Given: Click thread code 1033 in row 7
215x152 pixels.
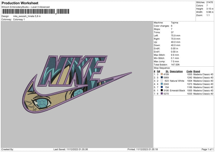Looking at the screenshot, I should 190,94.
